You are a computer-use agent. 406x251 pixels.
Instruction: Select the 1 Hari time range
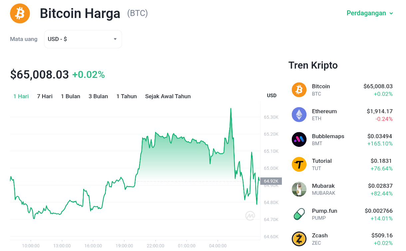21,96
